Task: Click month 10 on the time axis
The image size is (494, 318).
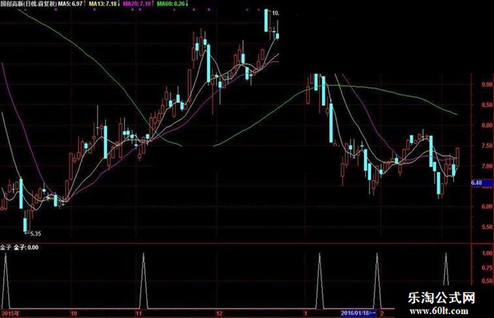Action: click(x=74, y=314)
